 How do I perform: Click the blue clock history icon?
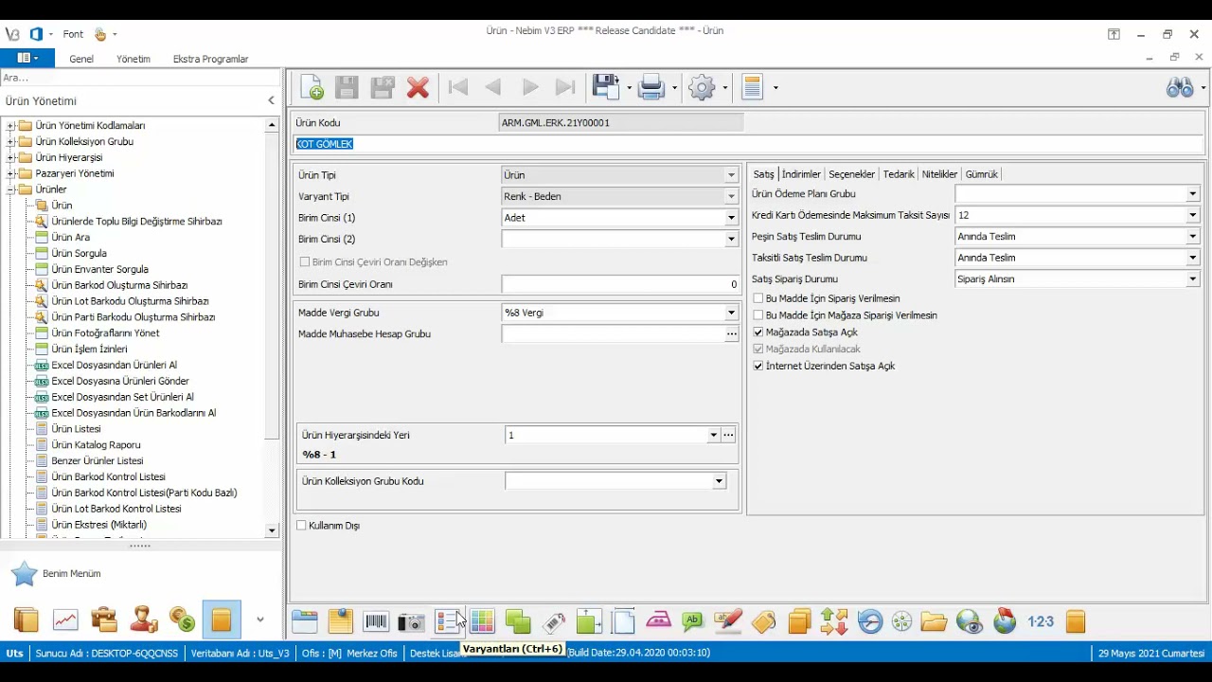tap(869, 621)
